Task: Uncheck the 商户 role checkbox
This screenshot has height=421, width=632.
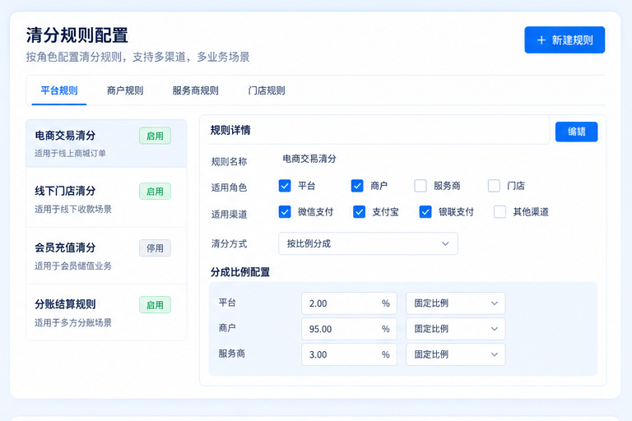Action: (357, 186)
